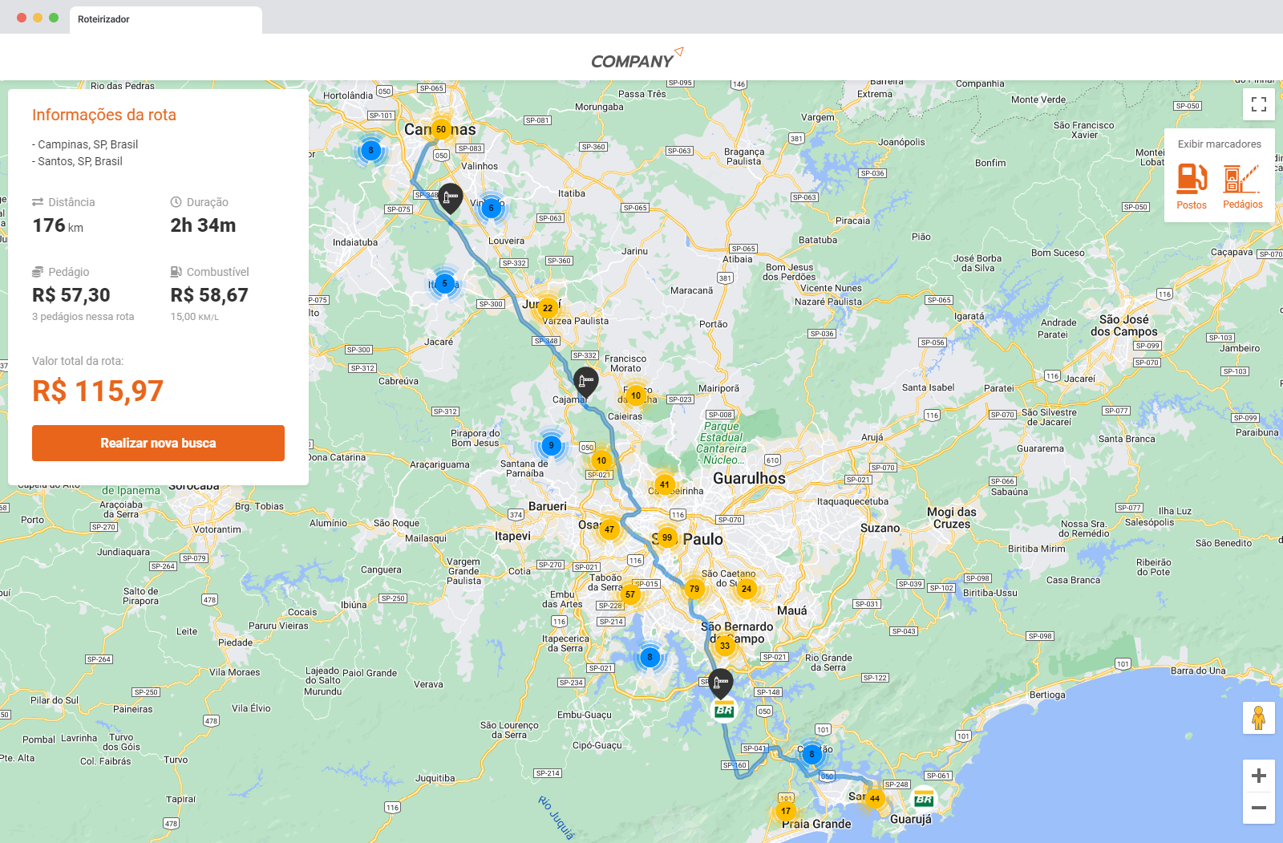Toggle the Pedágios toll markers
1283x843 pixels.
1242,186
